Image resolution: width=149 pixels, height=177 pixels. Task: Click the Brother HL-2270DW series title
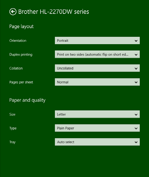(54, 12)
